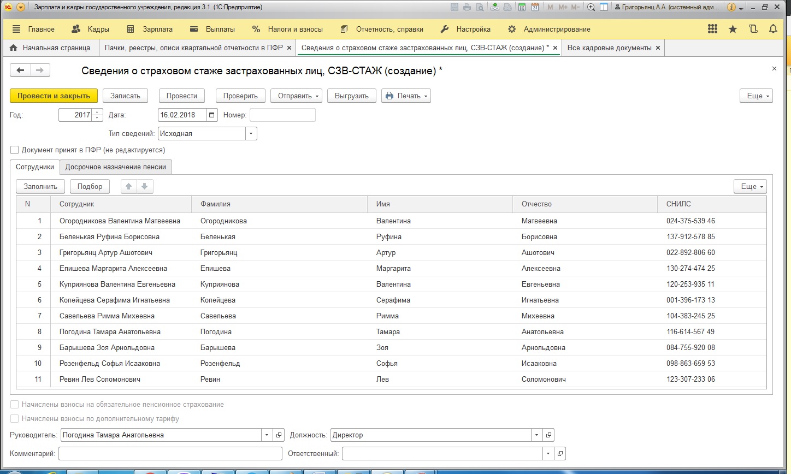
Task: Toggle 'Начислены взносы по дополнительному тарифу' checkbox
Action: pos(15,419)
